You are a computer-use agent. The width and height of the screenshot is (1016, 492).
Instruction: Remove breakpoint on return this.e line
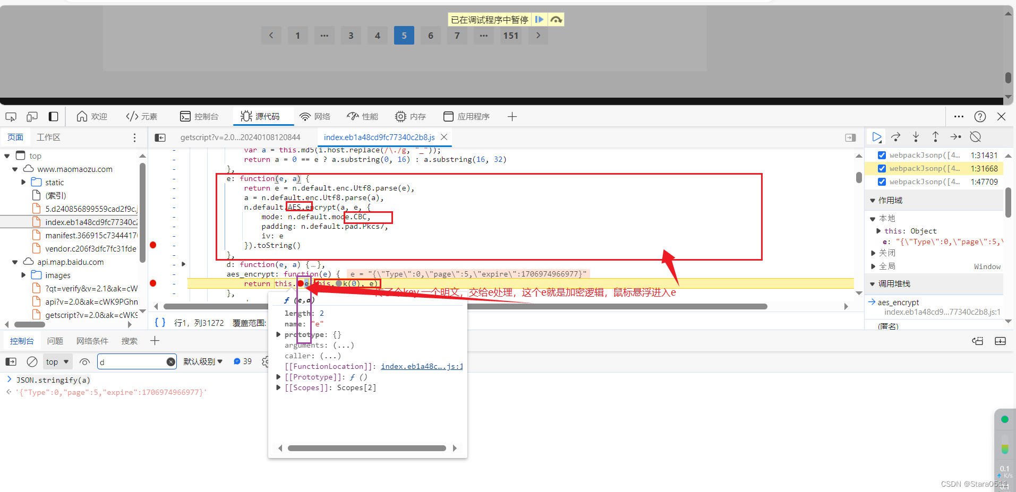[x=153, y=283]
